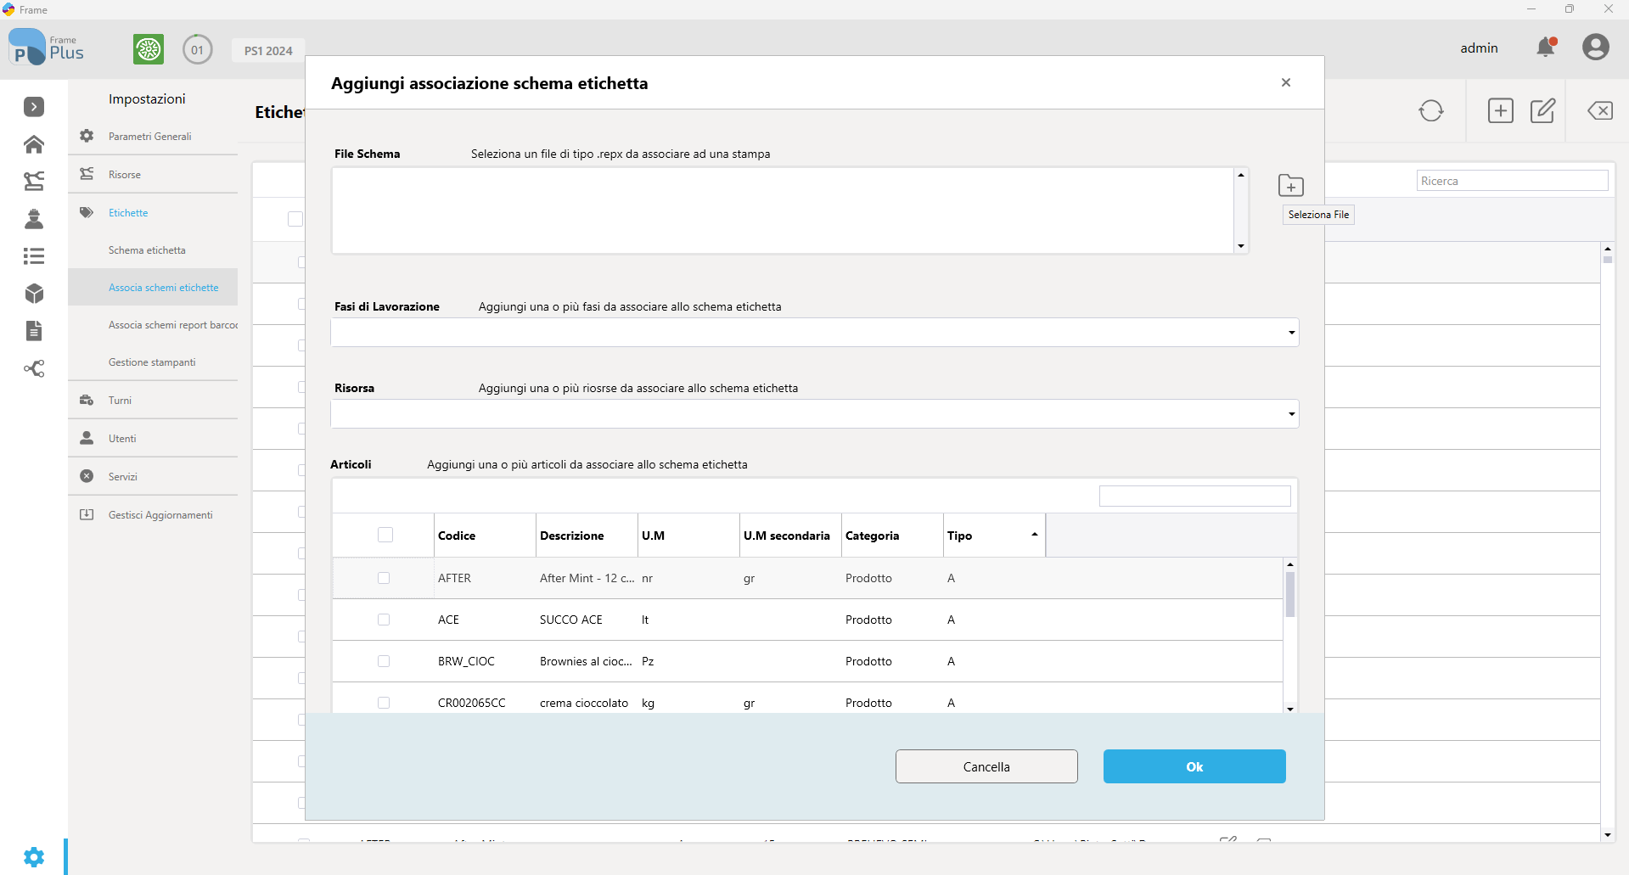
Task: Sort by Descrizione column header
Action: [587, 536]
